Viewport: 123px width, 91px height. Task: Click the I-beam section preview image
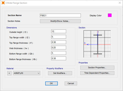point(97,44)
